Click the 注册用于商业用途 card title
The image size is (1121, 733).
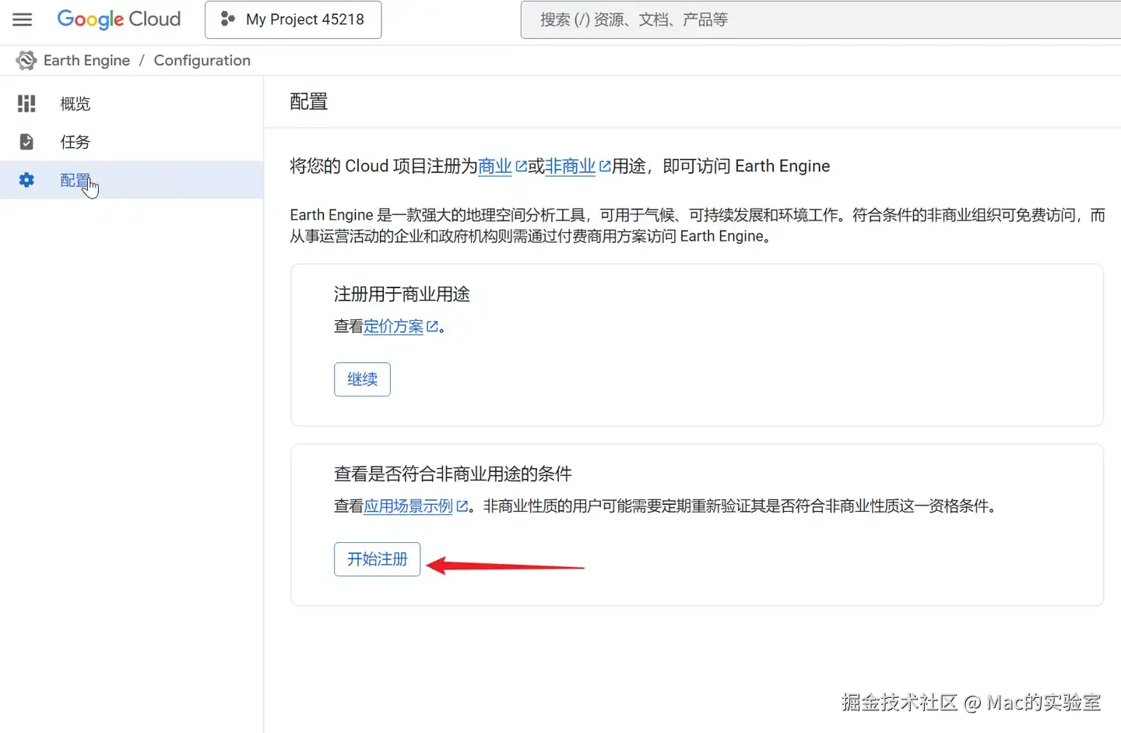click(402, 294)
